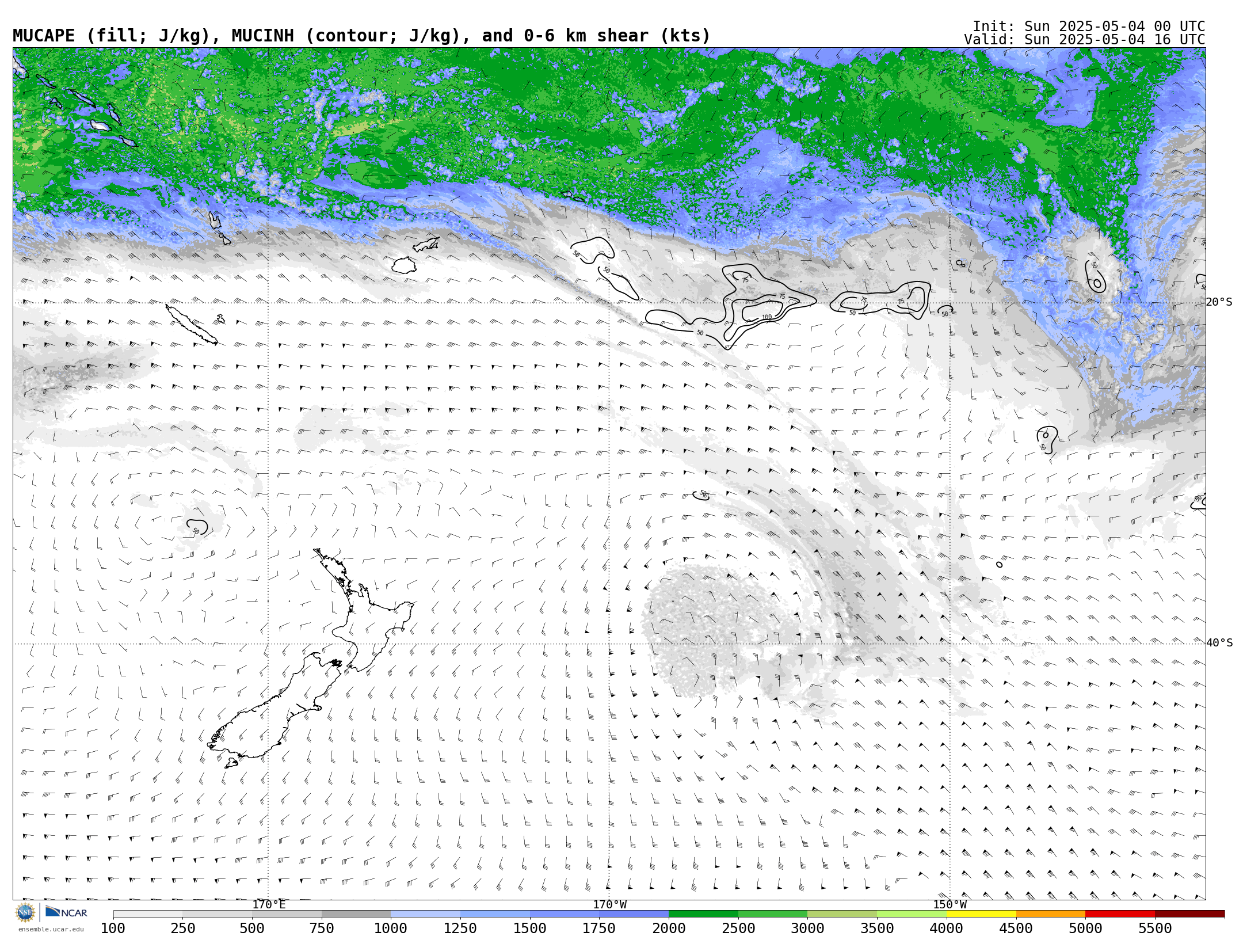The height and width of the screenshot is (936, 1243).
Task: Click the gray 250-500 colorbar swatch
Action: (x=218, y=914)
